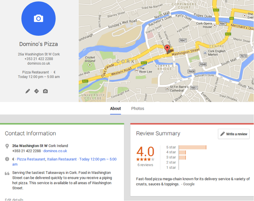This screenshot has height=201, width=254.
Task: Click the R610 road badge on the map
Action: tap(243, 56)
